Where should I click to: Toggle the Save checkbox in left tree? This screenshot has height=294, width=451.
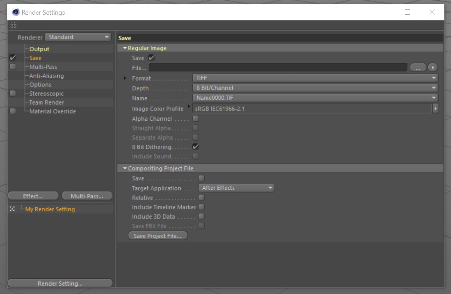tap(13, 58)
